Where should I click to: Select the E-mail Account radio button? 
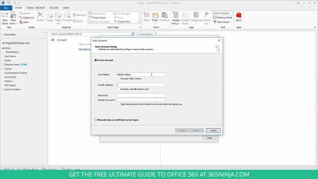[96, 60]
